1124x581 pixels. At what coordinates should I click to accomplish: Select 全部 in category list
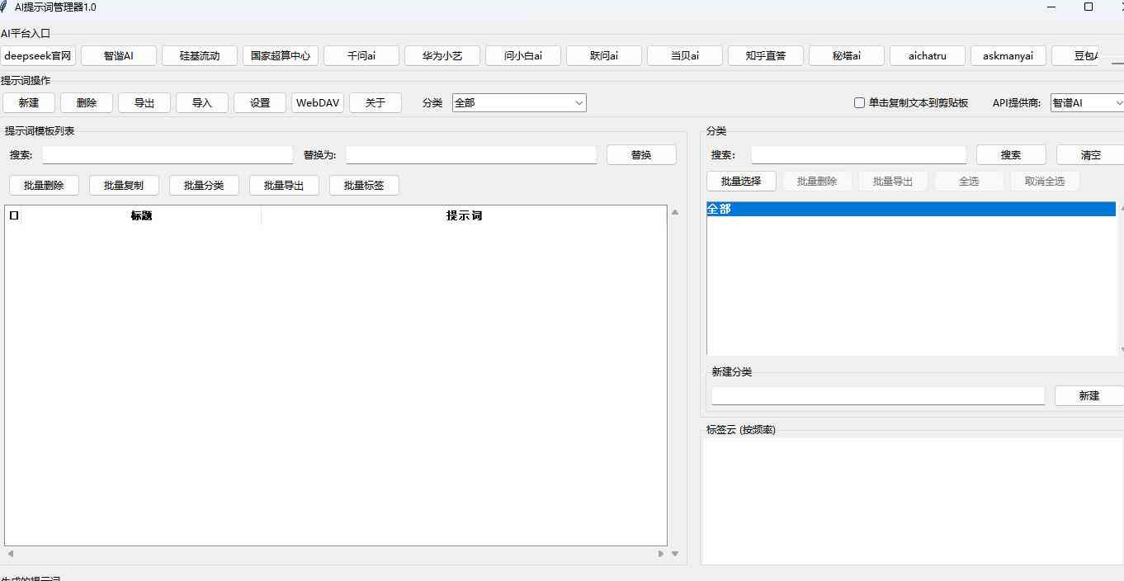[911, 210]
